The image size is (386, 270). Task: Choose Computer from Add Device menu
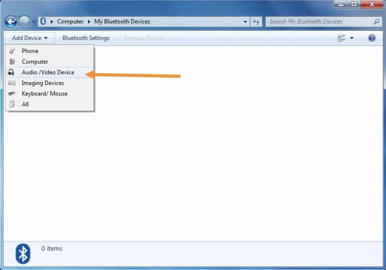(50, 62)
